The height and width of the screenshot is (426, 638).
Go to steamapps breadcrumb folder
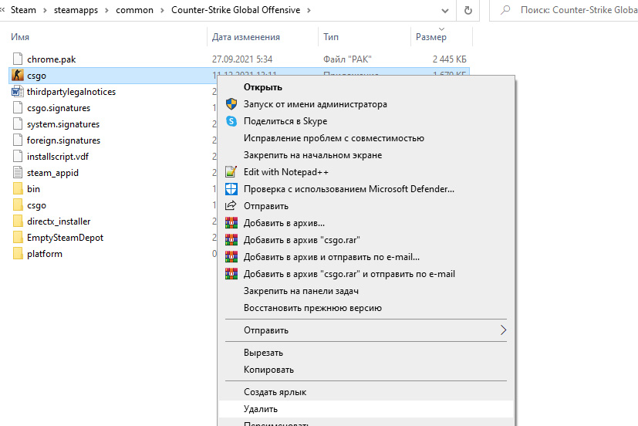pos(76,10)
